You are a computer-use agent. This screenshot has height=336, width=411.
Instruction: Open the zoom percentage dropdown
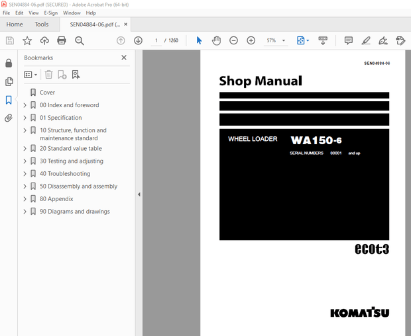point(284,40)
